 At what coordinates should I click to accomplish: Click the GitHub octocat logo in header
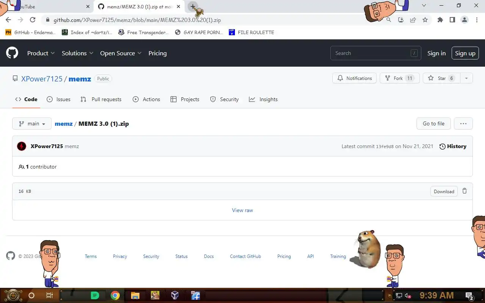12,53
